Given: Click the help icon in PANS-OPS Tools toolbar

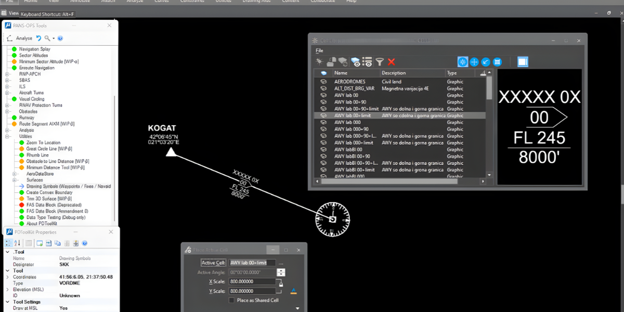Looking at the screenshot, I should pos(60,38).
